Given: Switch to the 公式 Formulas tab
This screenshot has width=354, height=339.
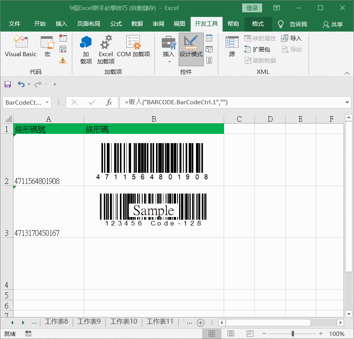Looking at the screenshot, I should coord(116,24).
